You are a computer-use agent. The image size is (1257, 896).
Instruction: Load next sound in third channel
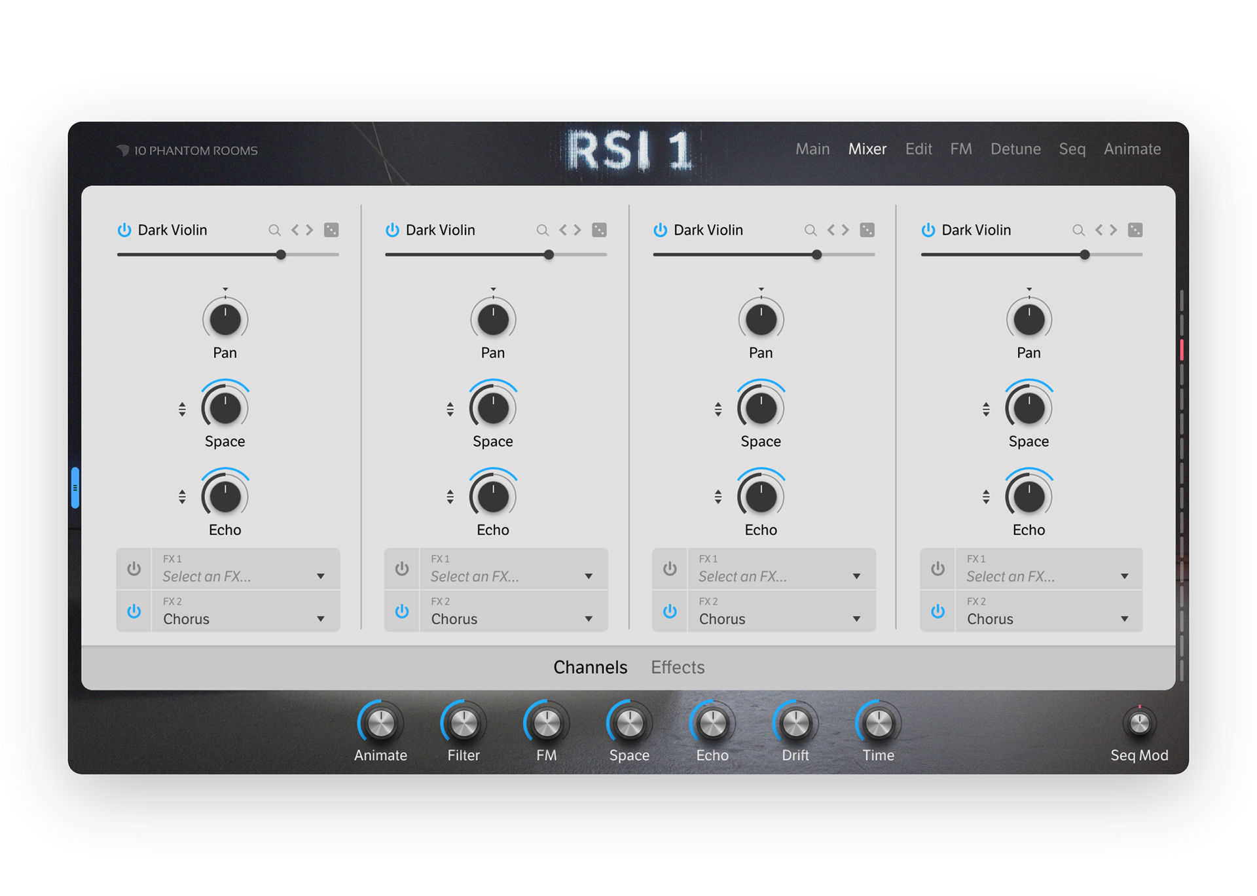(846, 230)
